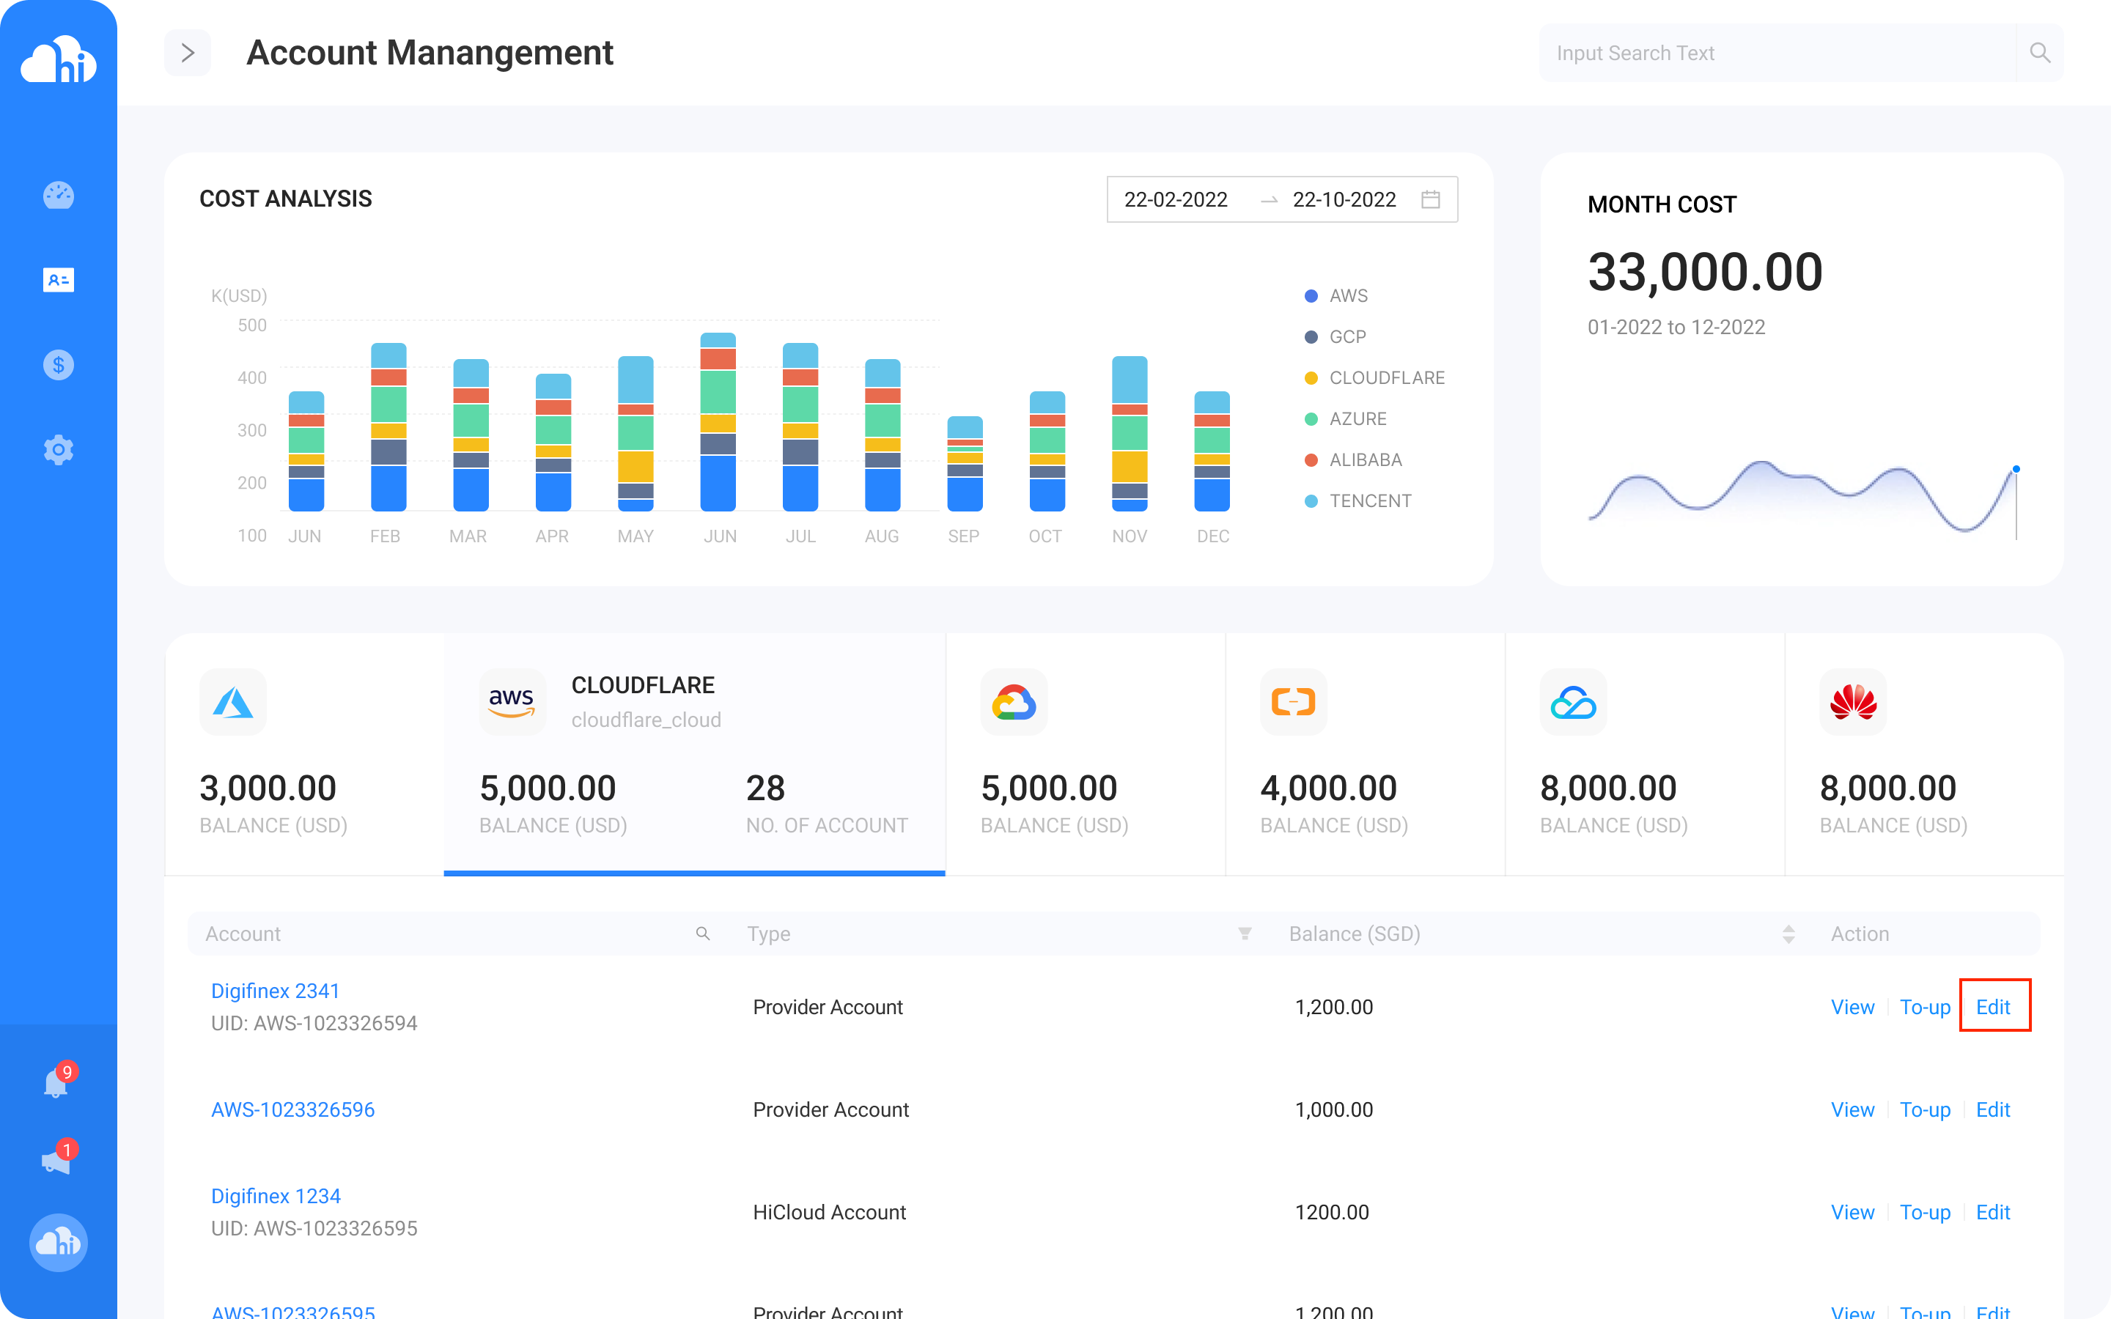Viewport: 2111px width, 1319px height.
Task: Click Edit for Digifinex 2341
Action: point(1992,1007)
